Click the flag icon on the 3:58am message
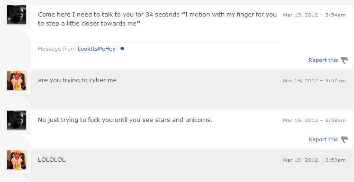Image resolution: width=354 pixels, height=182 pixels. [x=345, y=139]
